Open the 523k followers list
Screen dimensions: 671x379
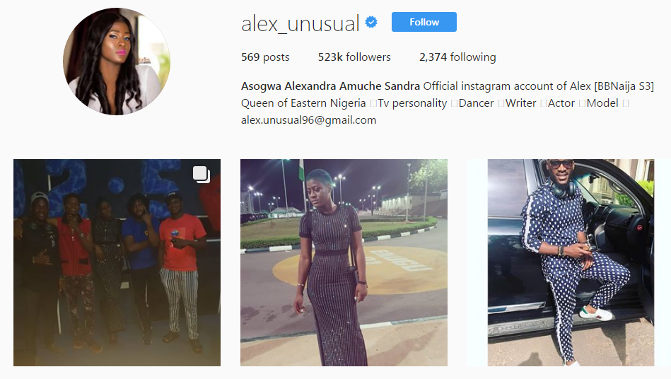click(x=354, y=57)
